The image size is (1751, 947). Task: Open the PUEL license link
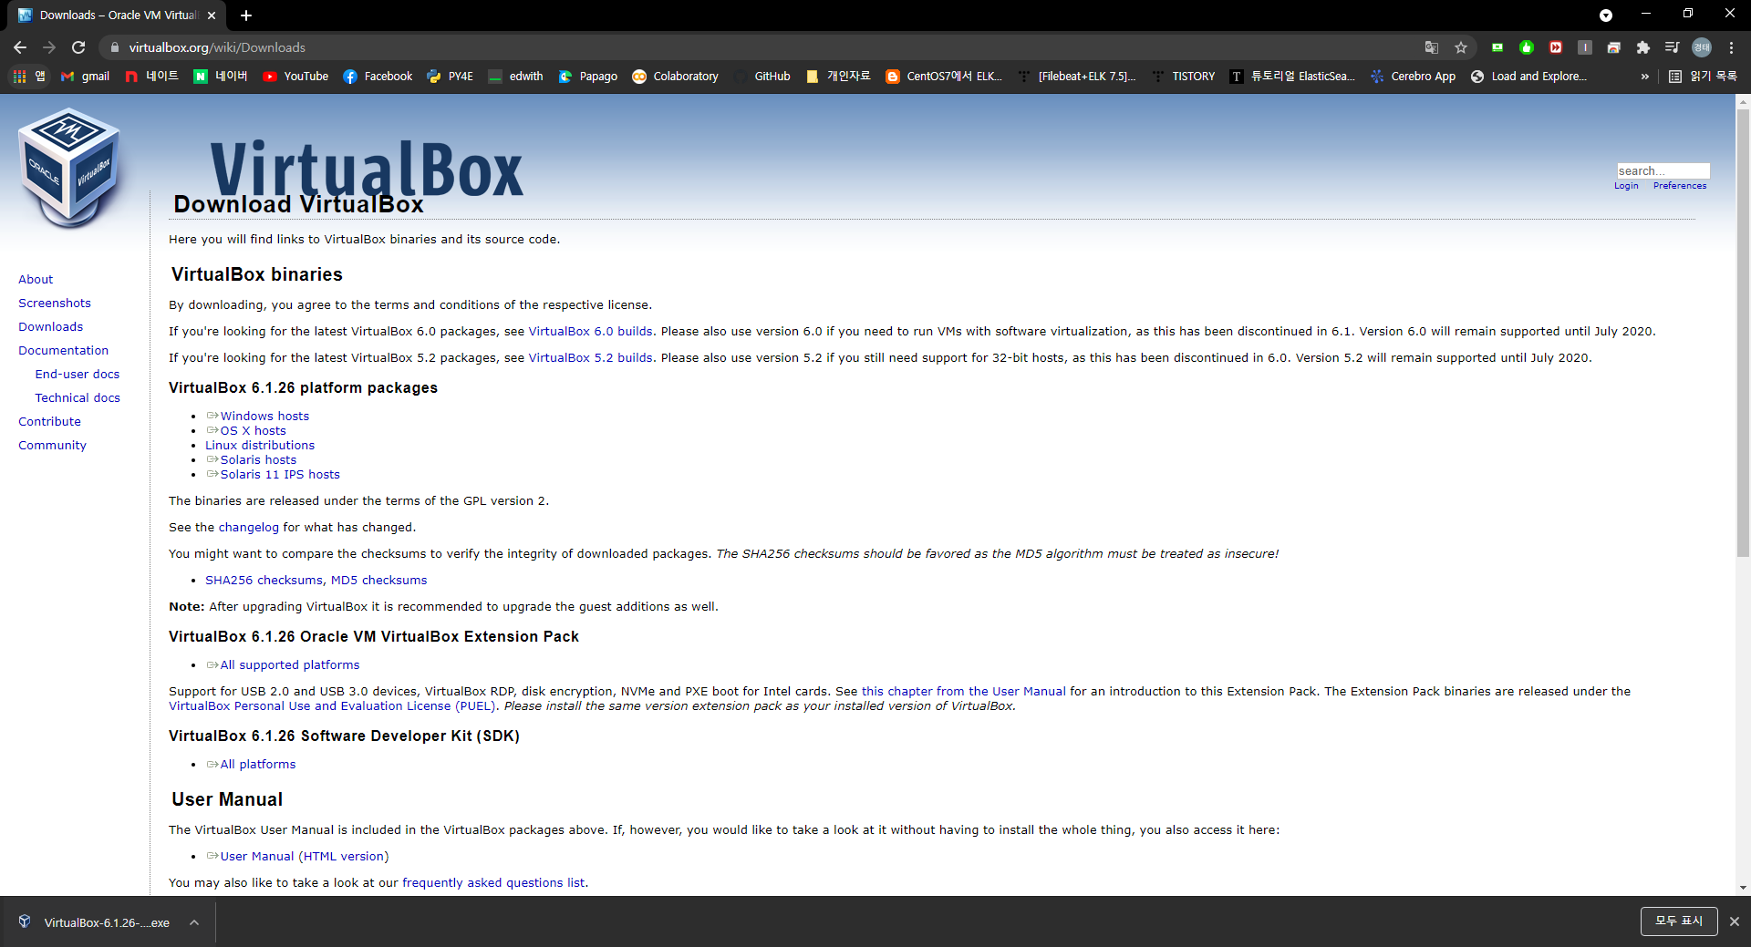coord(333,706)
